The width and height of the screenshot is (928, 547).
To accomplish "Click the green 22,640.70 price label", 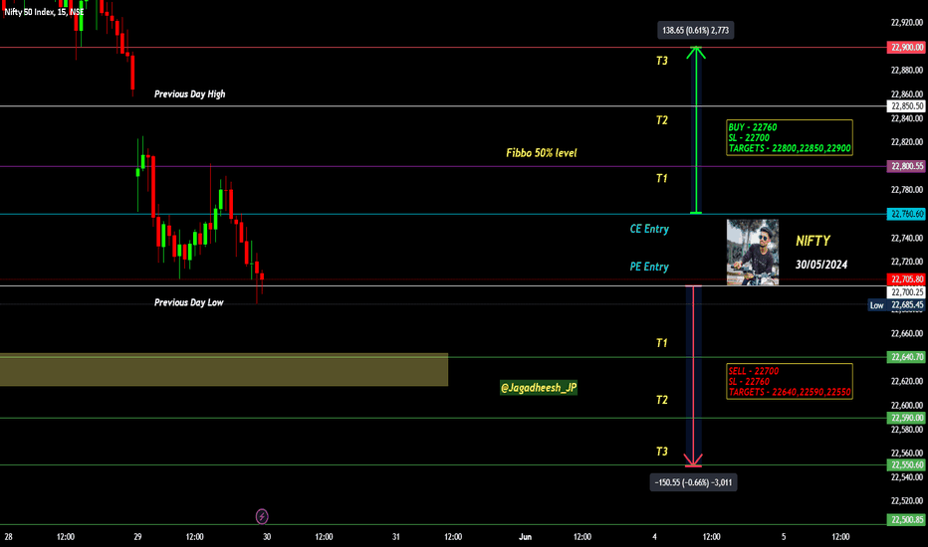I will coord(905,357).
